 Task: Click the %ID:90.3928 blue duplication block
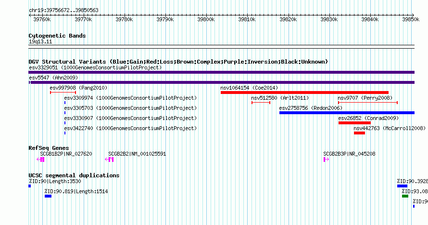tap(402, 186)
